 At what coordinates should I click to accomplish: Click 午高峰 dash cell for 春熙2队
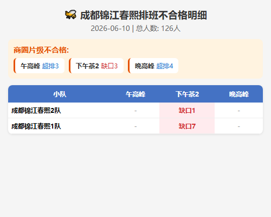tap(135, 111)
